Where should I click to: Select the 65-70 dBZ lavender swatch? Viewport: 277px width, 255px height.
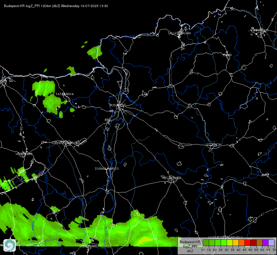point(271,243)
